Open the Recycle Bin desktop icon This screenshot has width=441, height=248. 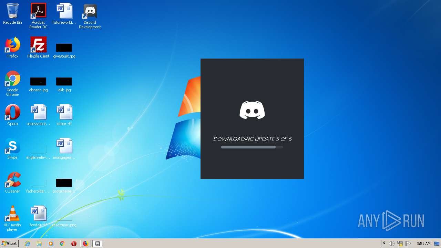pyautogui.click(x=12, y=14)
